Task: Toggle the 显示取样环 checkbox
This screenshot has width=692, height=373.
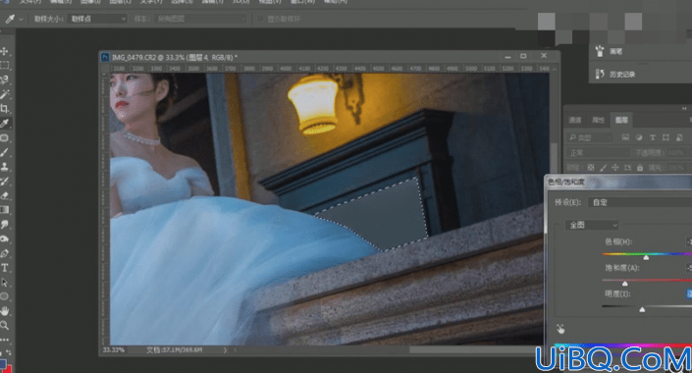Action: tap(261, 19)
